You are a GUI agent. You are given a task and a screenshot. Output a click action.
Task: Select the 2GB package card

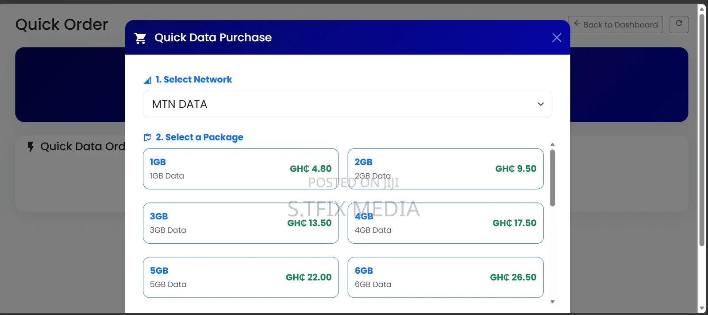click(446, 169)
